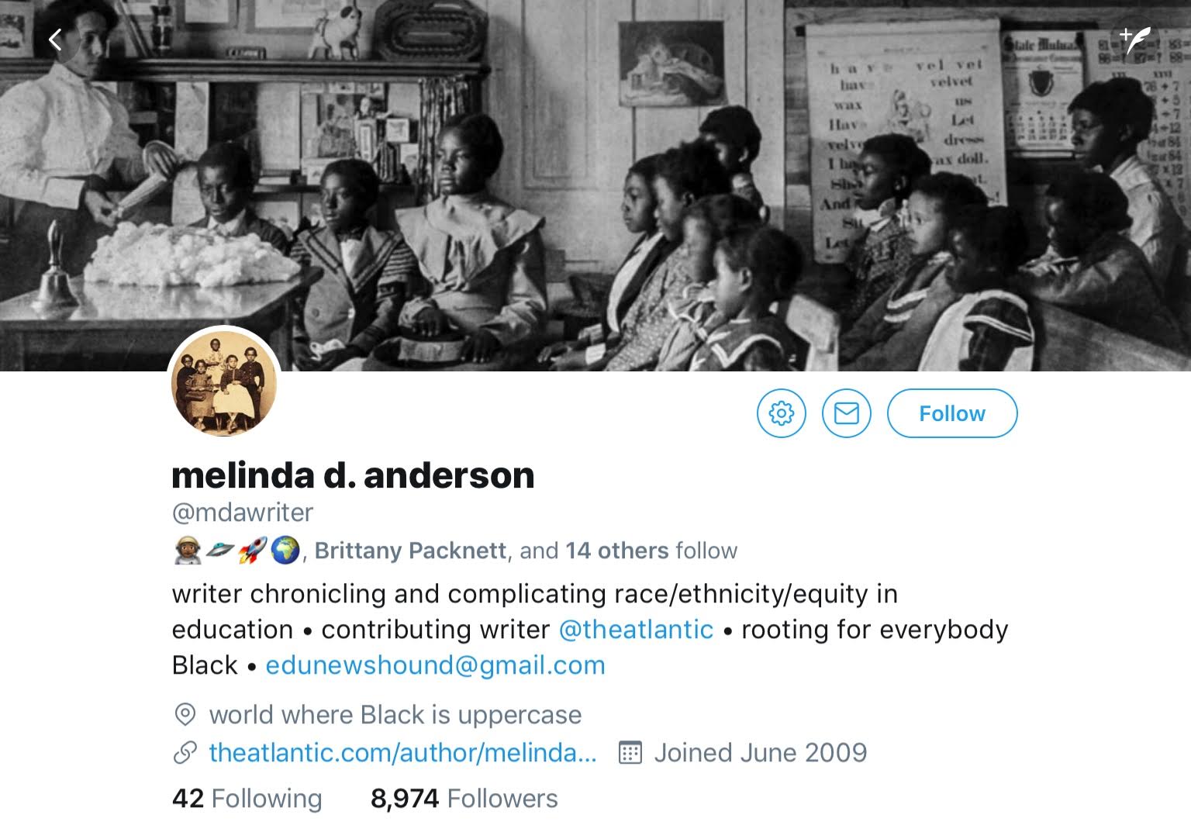Open theatlantic.com/author/melinda link
Image resolution: width=1191 pixels, height=825 pixels.
(x=403, y=752)
